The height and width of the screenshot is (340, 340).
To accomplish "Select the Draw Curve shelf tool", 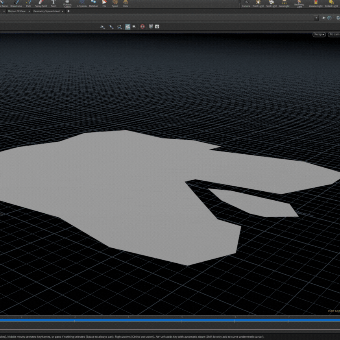I will tap(17, 4).
